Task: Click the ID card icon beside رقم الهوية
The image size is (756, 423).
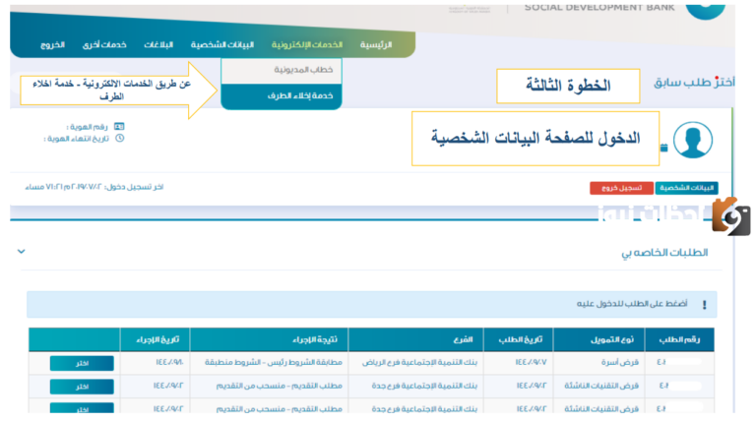Action: pyautogui.click(x=119, y=127)
